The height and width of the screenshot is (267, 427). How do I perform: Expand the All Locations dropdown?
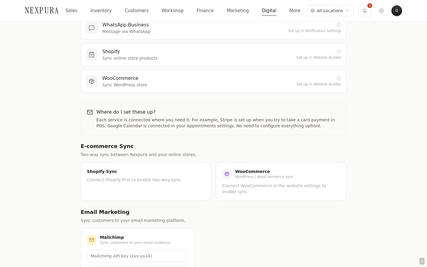330,11
